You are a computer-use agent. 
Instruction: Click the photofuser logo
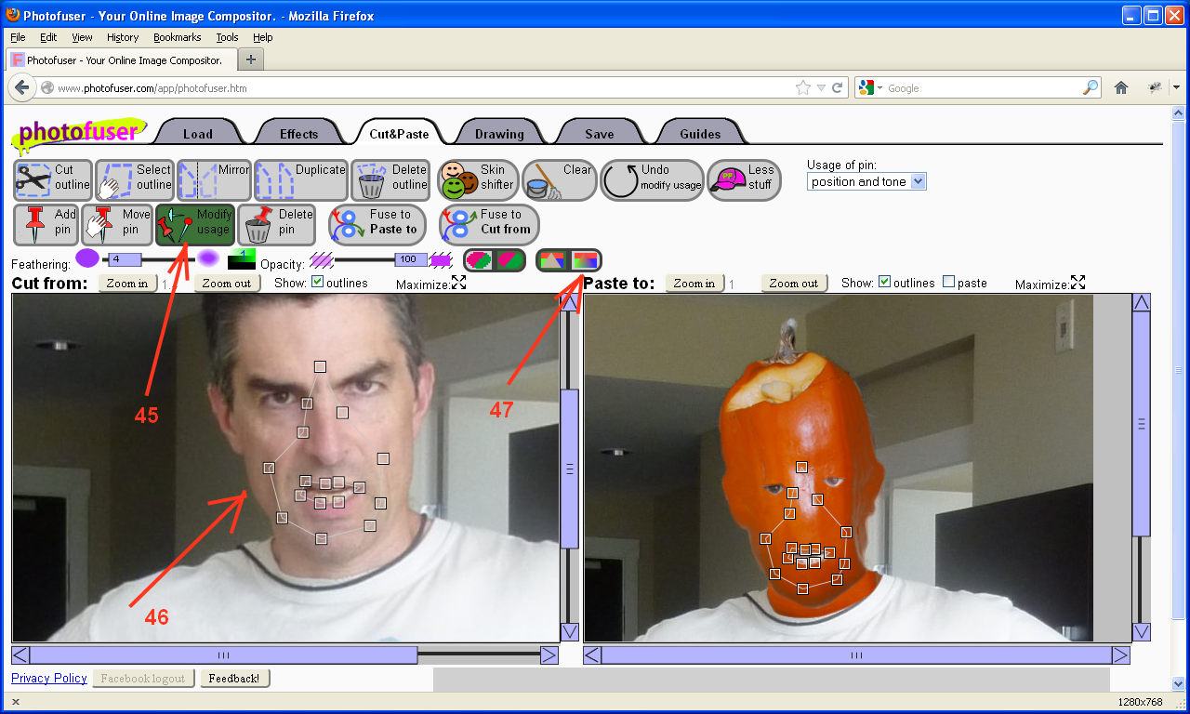click(78, 133)
